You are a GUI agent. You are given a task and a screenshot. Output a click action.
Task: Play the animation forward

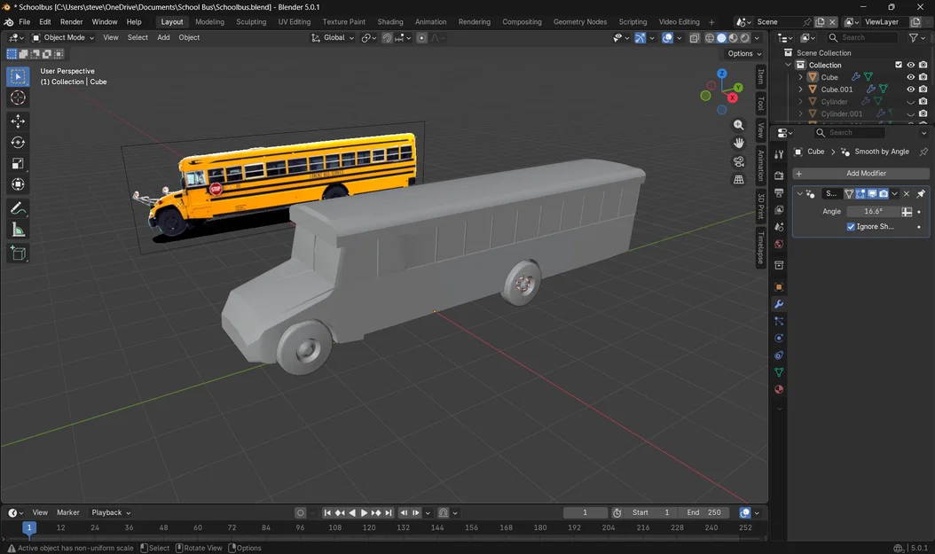(x=365, y=513)
